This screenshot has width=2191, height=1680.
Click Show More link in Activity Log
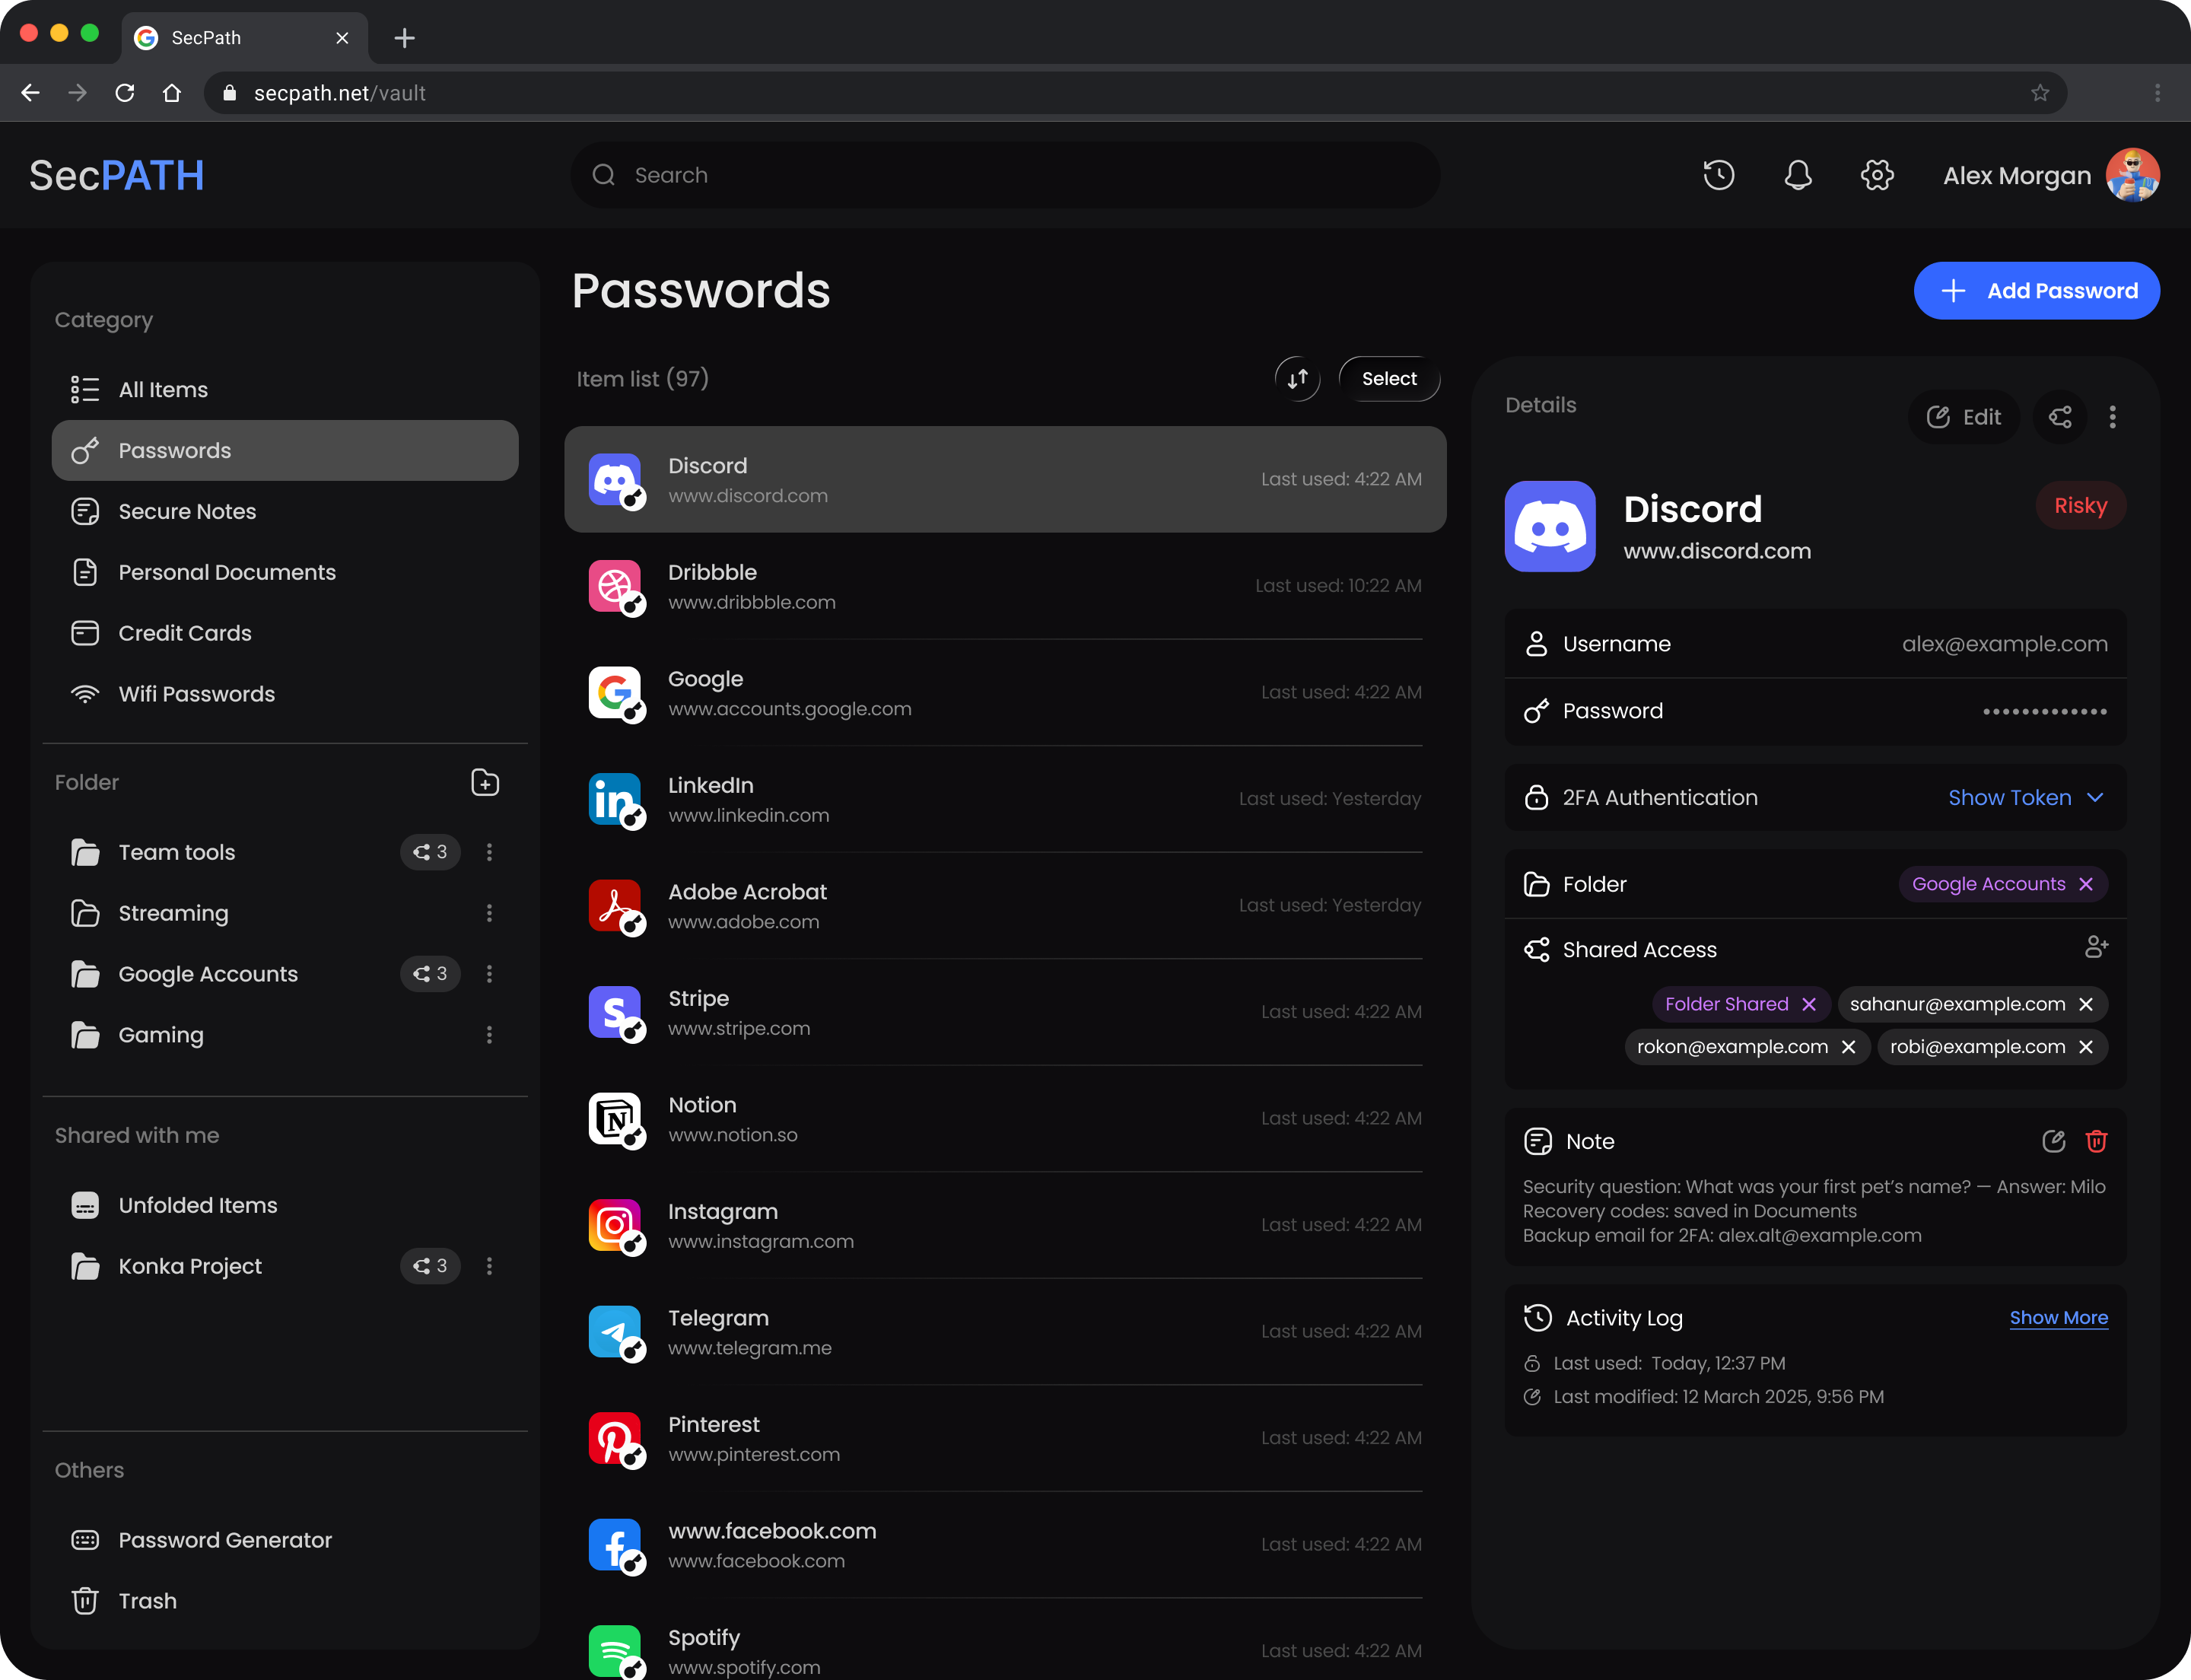(2058, 1318)
